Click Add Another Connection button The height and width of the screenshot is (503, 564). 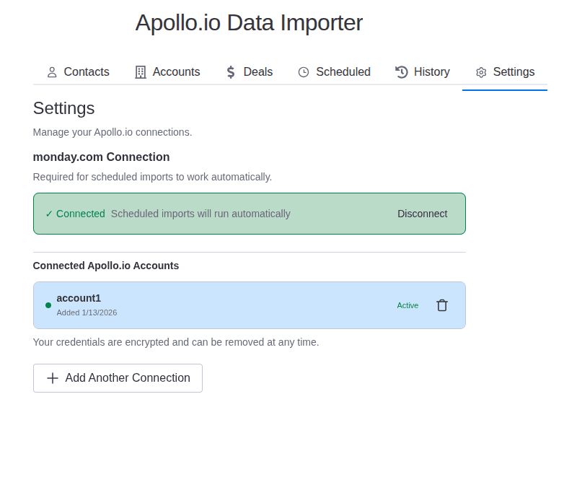pyautogui.click(x=118, y=378)
